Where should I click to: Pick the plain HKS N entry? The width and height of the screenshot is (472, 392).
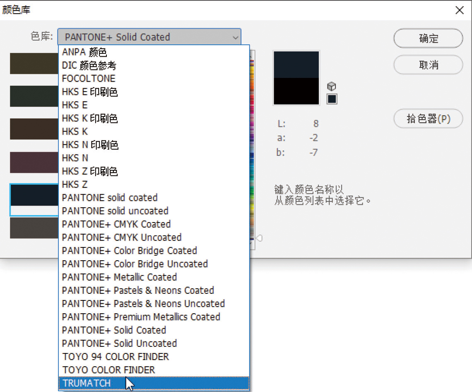click(x=154, y=158)
